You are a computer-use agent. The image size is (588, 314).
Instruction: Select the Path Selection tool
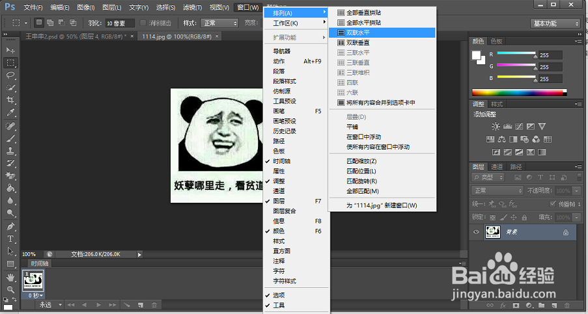pyautogui.click(x=10, y=251)
